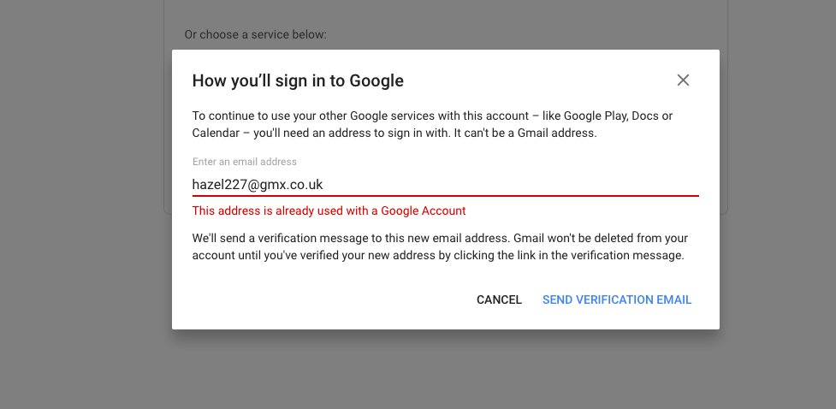836x409 pixels.
Task: Click the word 'Google' in the dialog title
Action: (376, 80)
